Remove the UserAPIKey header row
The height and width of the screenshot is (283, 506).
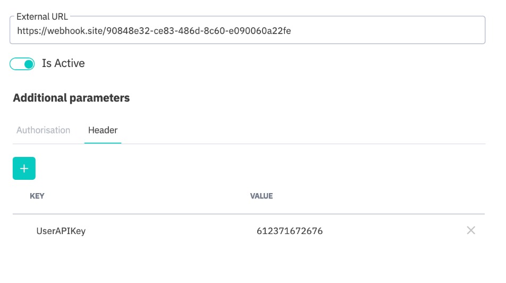(x=470, y=230)
